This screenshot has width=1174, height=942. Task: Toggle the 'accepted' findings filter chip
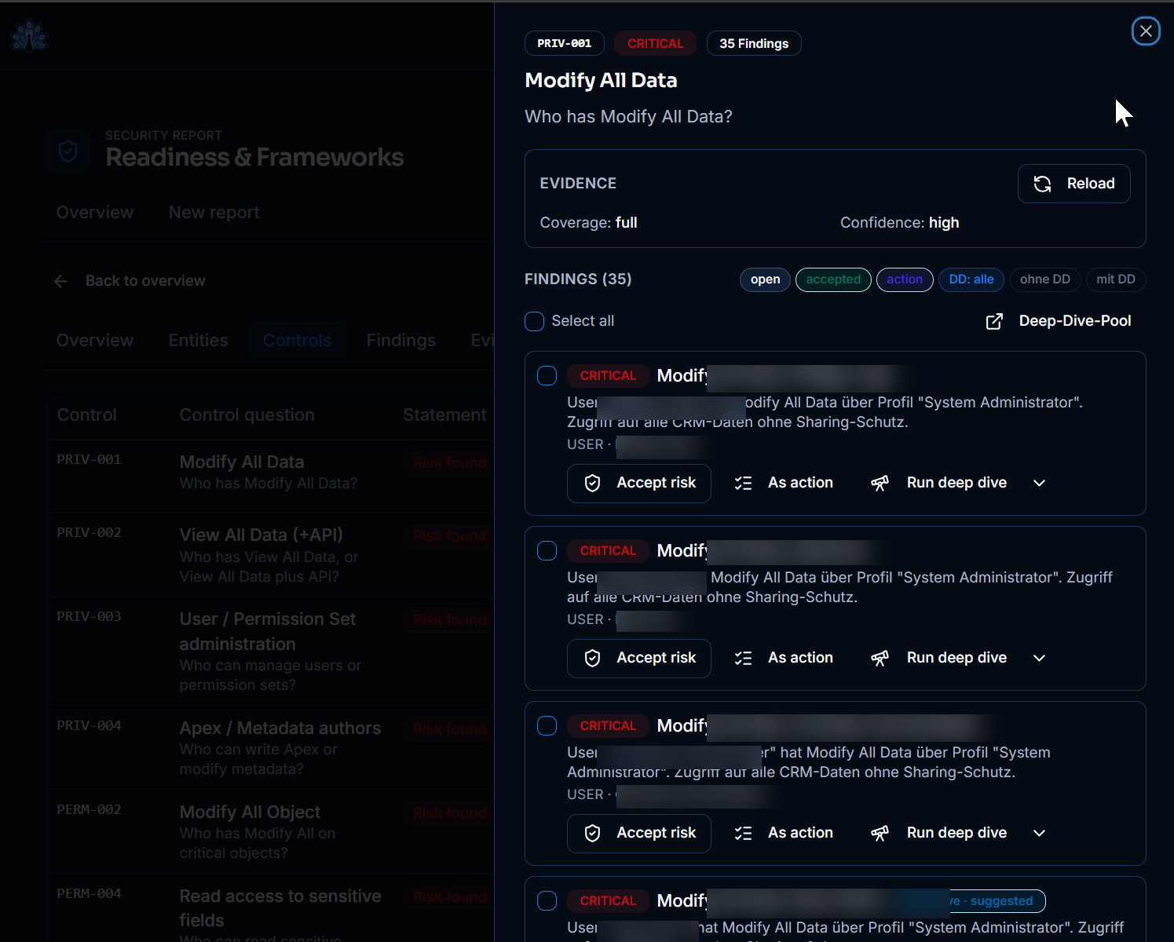point(833,279)
